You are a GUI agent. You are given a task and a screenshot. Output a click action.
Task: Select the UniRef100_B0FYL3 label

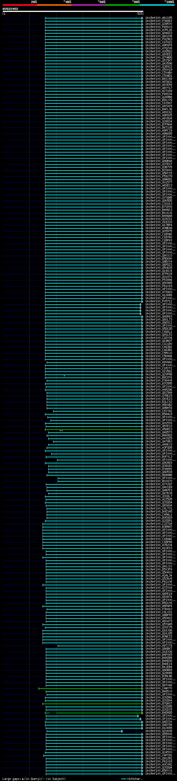tap(159, 457)
